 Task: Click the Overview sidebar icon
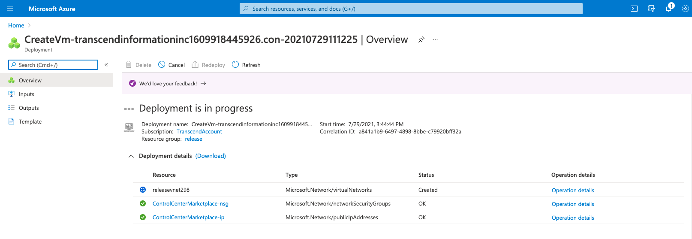pos(12,80)
